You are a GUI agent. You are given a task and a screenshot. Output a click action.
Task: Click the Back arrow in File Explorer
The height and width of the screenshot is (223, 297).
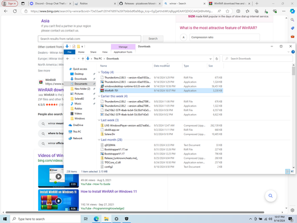(x=68, y=59)
